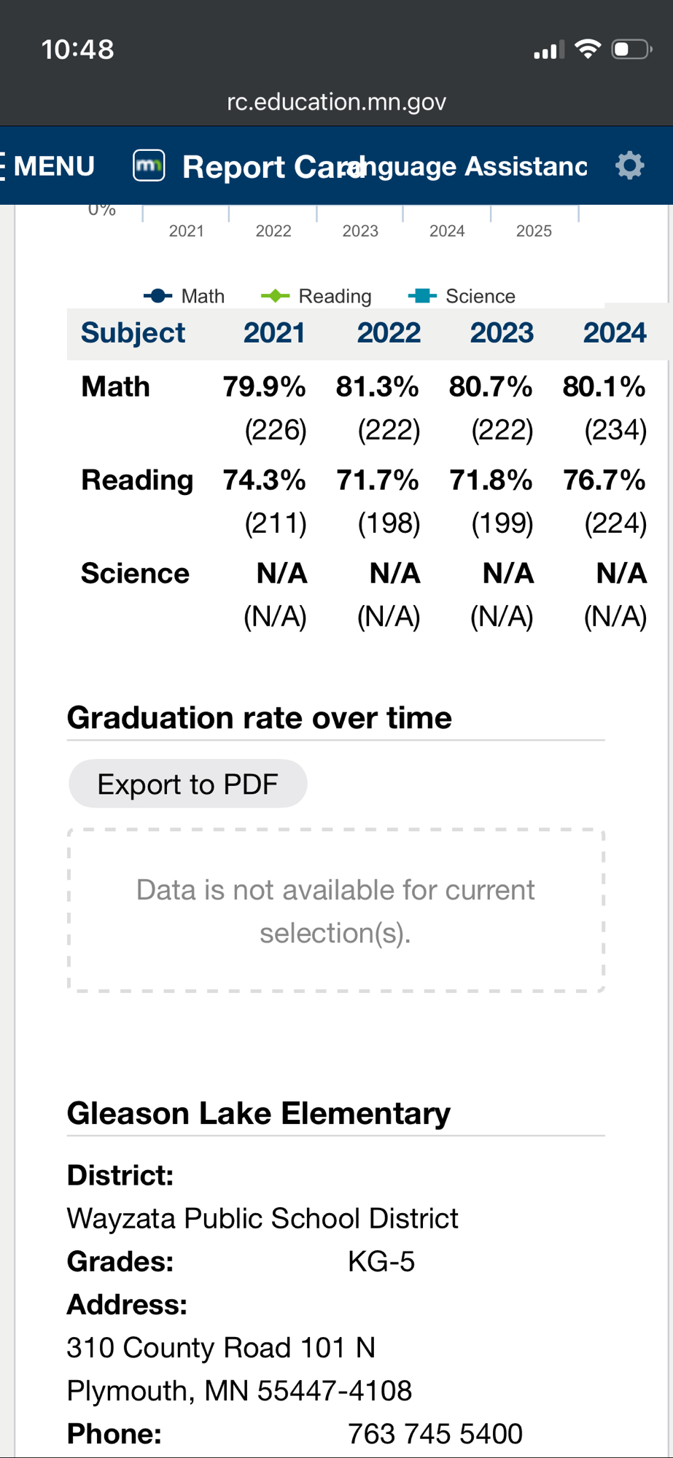Toggle the Math legend series
This screenshot has width=673, height=1458.
184,296
